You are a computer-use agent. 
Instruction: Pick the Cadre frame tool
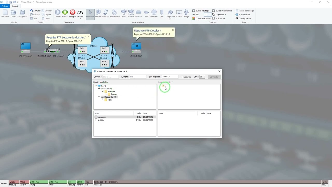[179, 14]
